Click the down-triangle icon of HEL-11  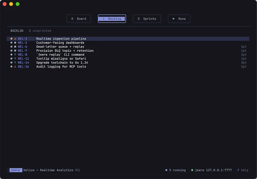click(x=15, y=59)
